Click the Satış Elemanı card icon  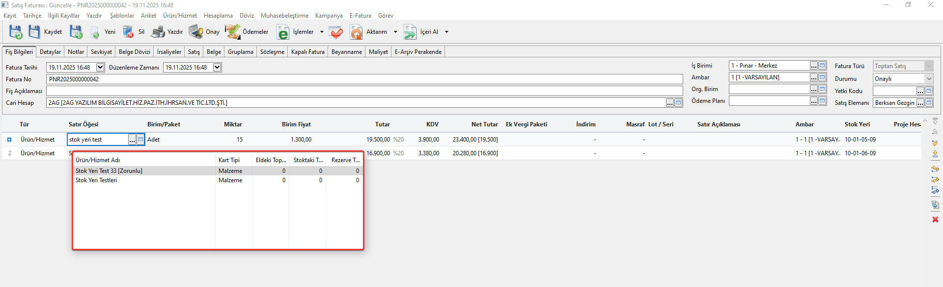pos(929,103)
